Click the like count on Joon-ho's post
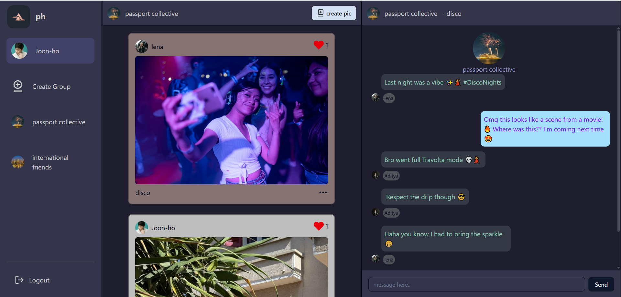The width and height of the screenshot is (621, 297). (327, 226)
